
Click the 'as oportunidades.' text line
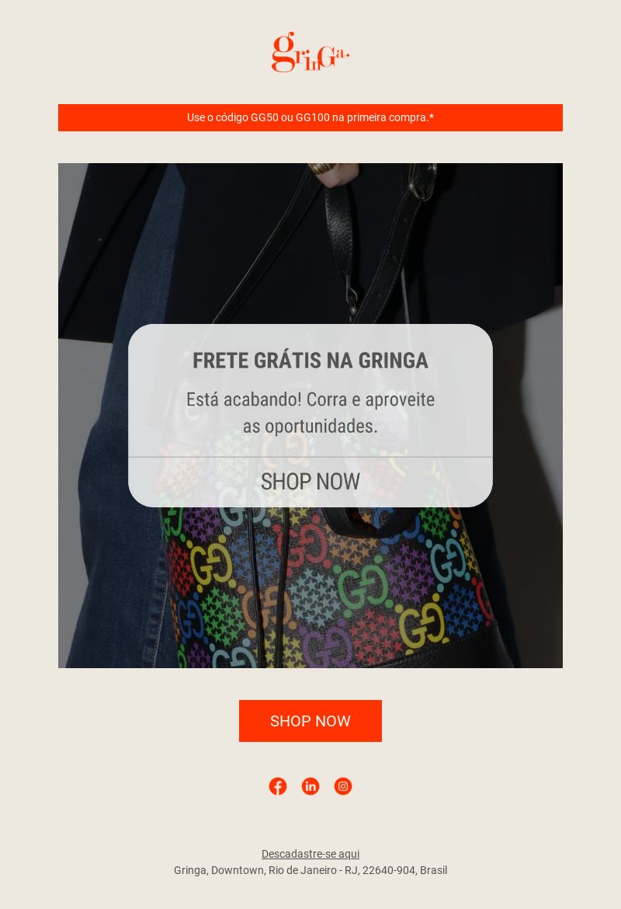(310, 426)
